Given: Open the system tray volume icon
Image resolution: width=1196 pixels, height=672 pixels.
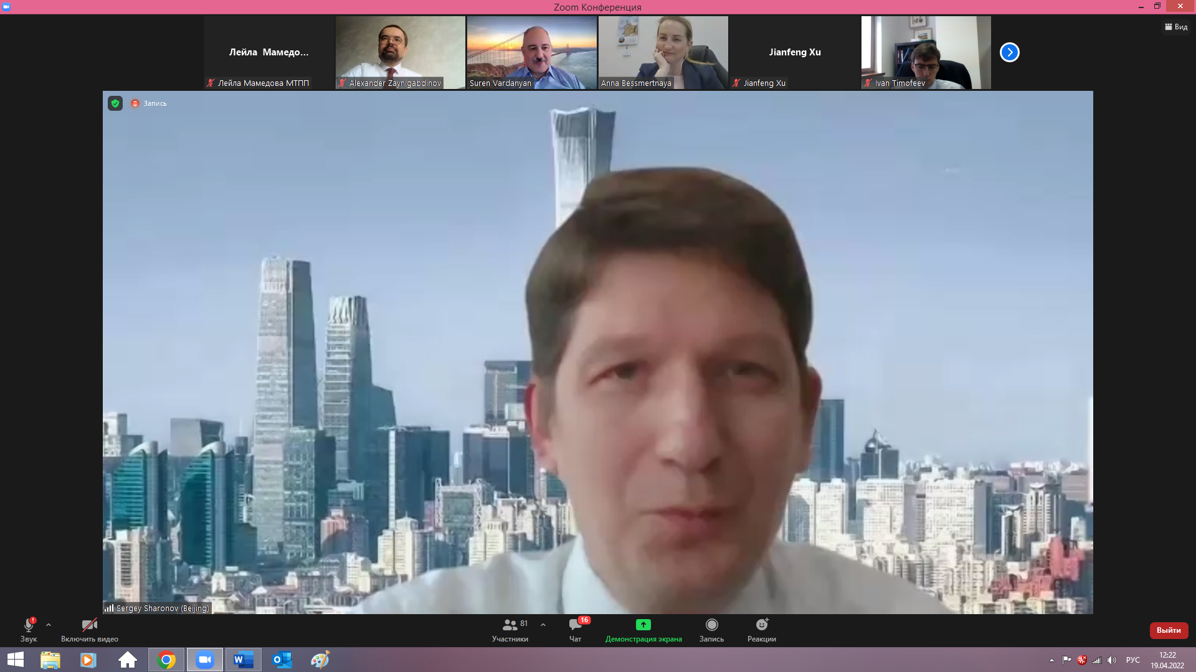Looking at the screenshot, I should (x=1112, y=660).
